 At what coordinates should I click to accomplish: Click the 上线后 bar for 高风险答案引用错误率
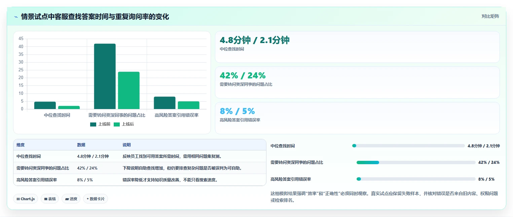189,105
